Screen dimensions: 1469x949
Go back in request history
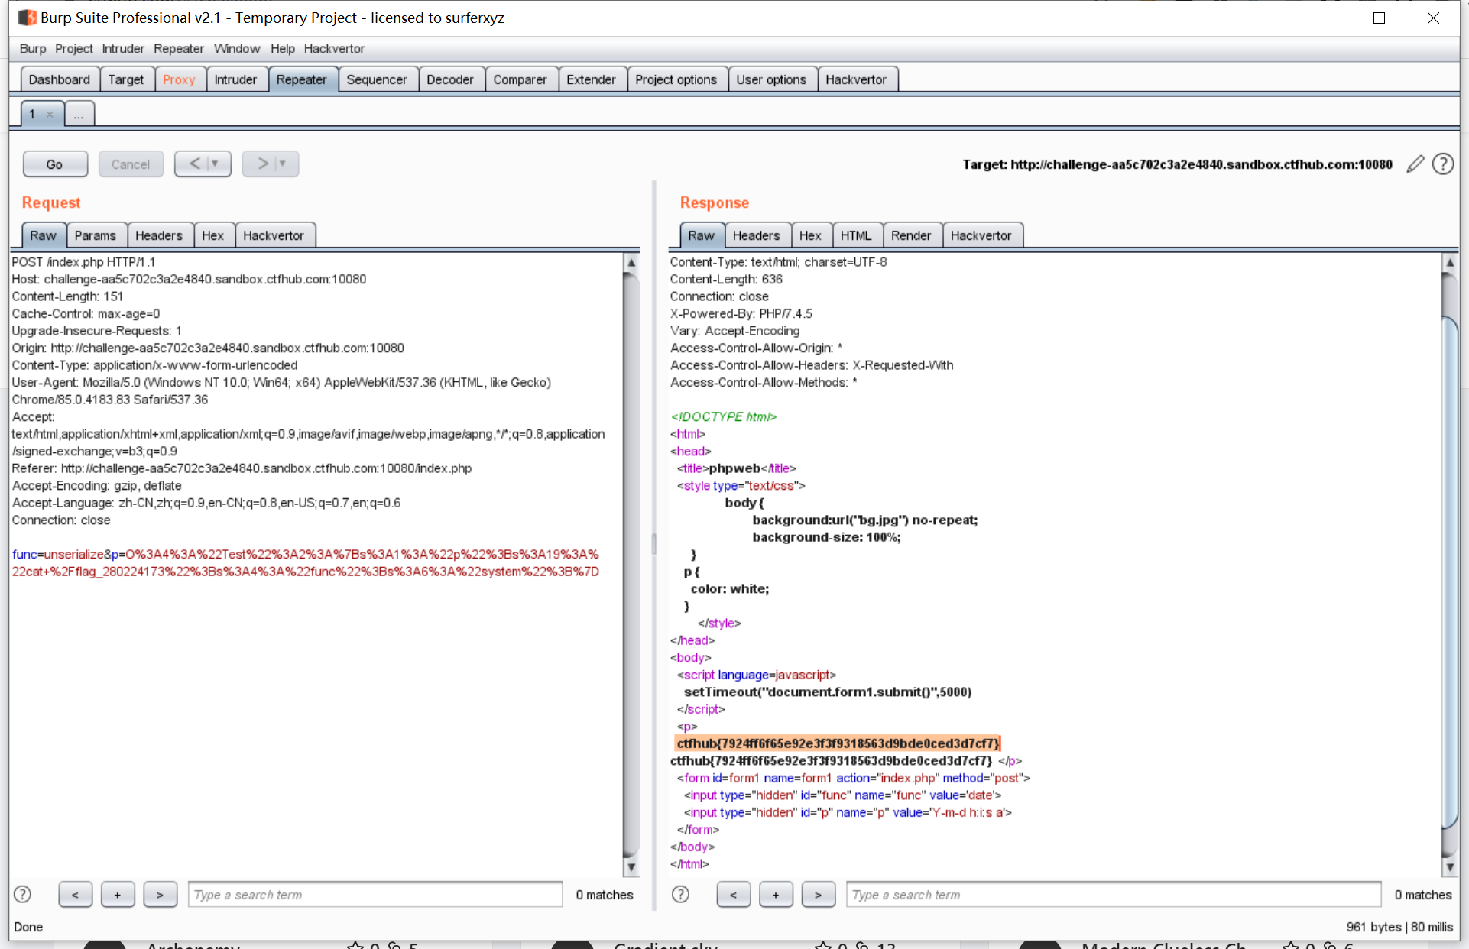coord(194,164)
